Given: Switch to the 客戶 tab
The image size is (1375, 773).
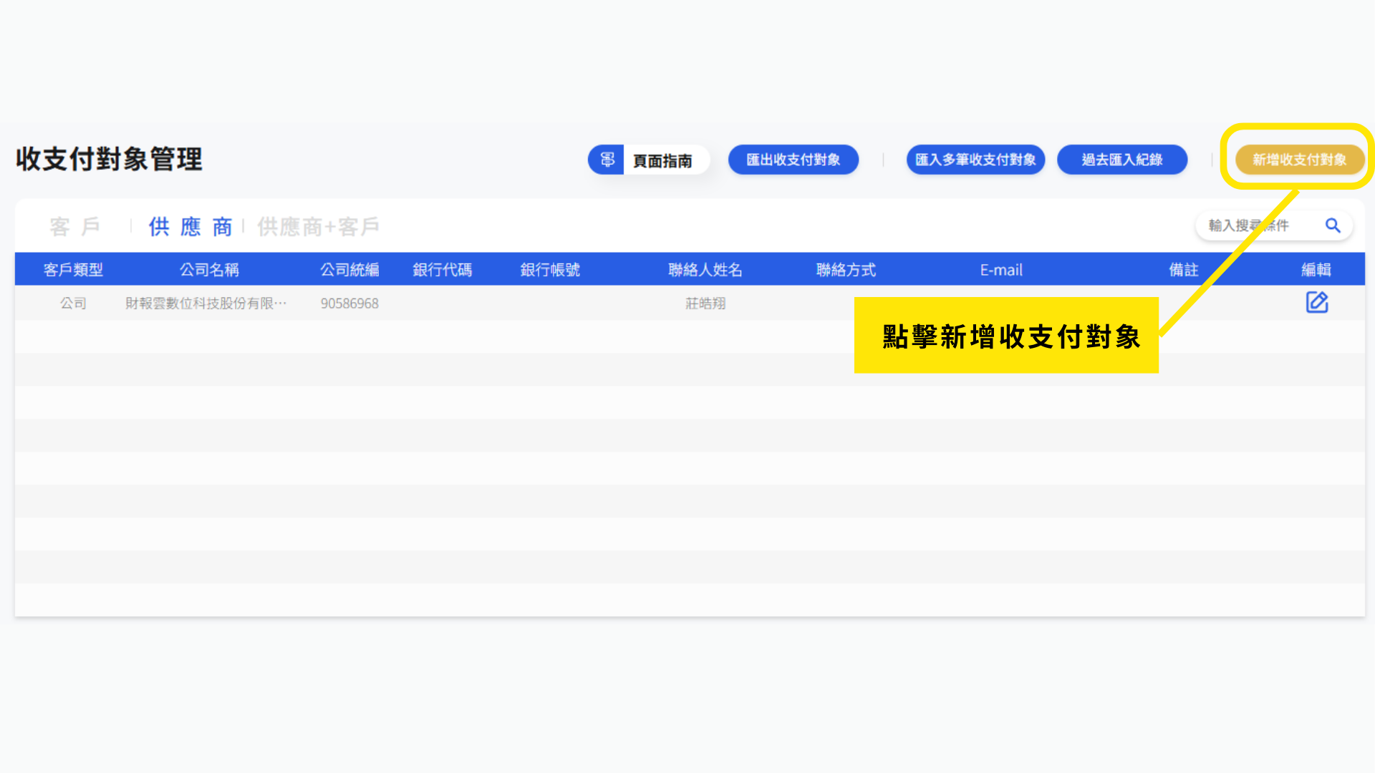Looking at the screenshot, I should (x=74, y=227).
